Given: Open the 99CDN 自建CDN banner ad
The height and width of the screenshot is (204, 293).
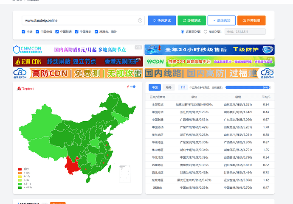Looking at the screenshot, I should (209, 61).
